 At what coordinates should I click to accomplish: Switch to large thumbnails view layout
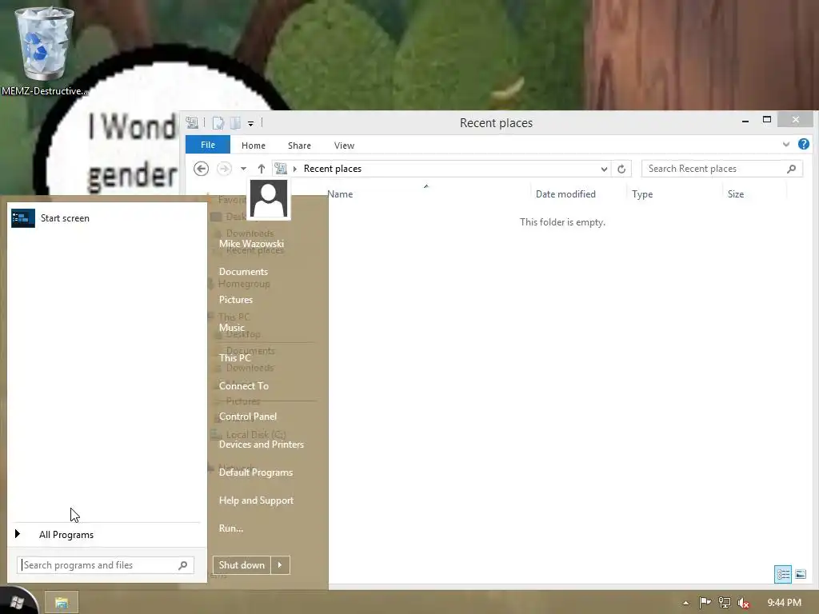(x=801, y=574)
